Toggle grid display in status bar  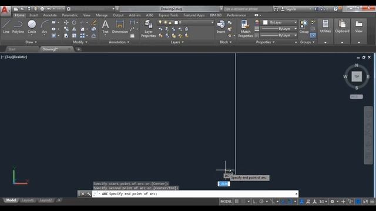pyautogui.click(x=236, y=202)
